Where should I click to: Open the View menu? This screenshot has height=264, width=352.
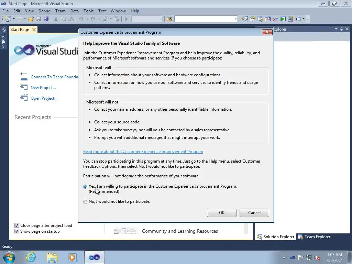click(x=30, y=11)
